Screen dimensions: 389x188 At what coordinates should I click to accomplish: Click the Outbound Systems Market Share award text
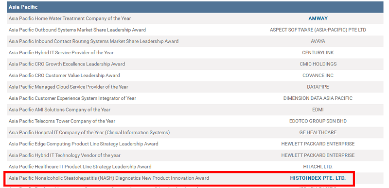point(77,30)
